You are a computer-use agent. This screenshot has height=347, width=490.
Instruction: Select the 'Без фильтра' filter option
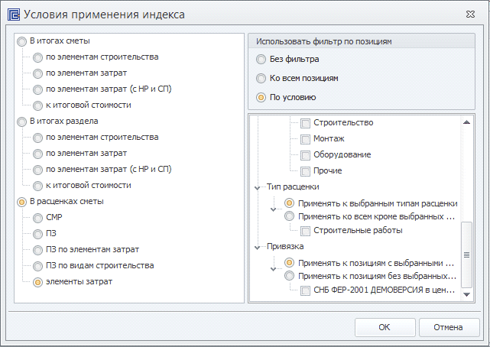pos(261,60)
